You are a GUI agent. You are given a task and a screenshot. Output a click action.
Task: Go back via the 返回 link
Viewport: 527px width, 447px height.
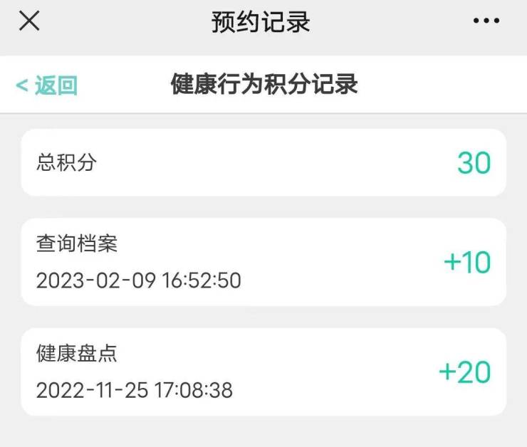pos(56,85)
